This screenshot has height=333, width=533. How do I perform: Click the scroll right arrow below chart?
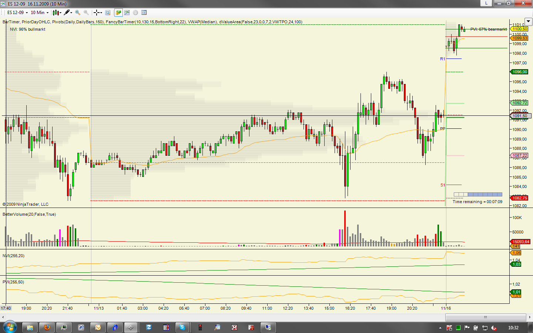pos(530,317)
